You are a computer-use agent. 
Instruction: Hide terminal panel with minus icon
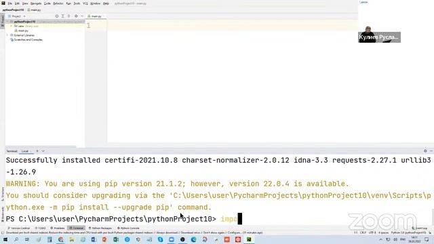431,151
